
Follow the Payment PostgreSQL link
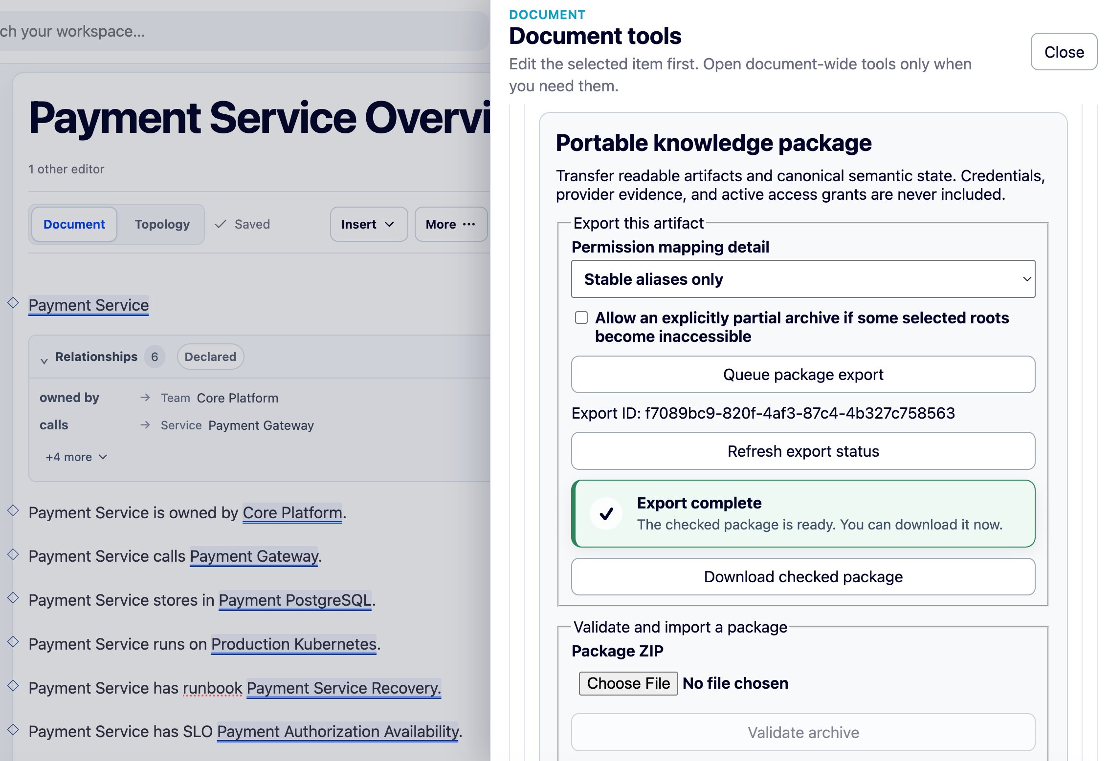coord(295,600)
